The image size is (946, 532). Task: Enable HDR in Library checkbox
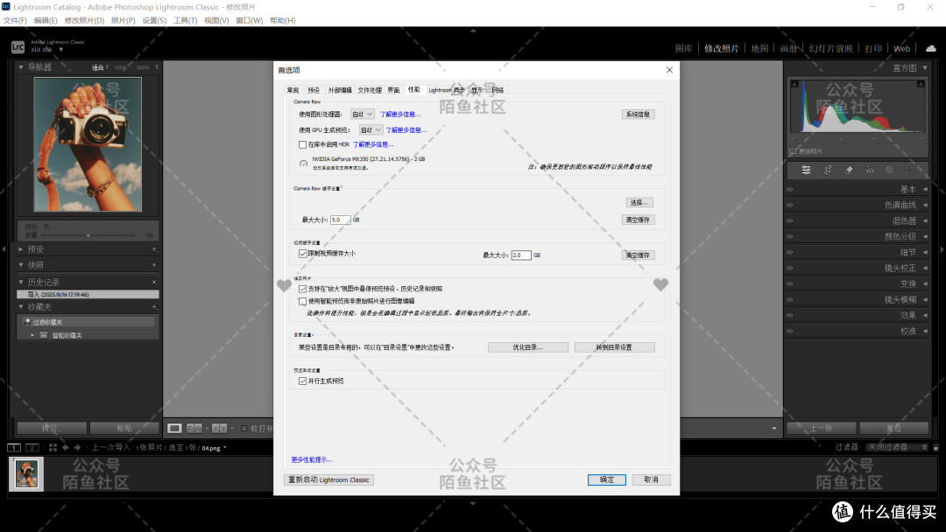303,144
